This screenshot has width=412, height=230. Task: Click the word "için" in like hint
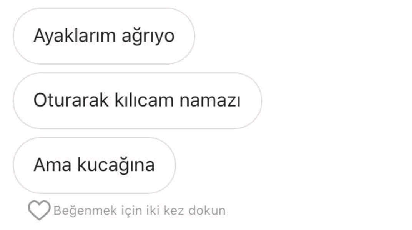[131, 211]
